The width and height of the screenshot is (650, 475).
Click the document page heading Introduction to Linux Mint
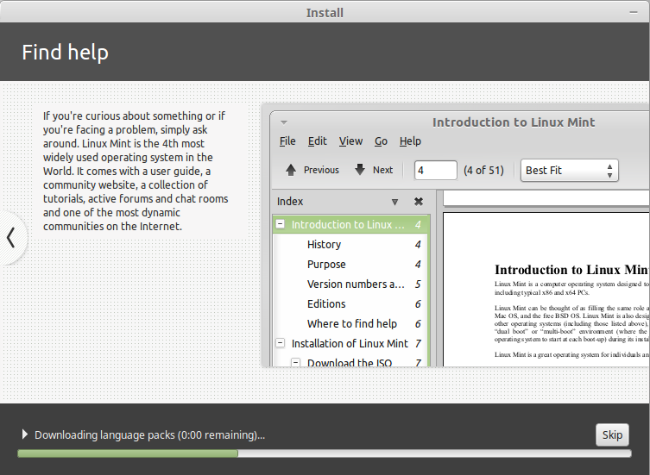(571, 270)
